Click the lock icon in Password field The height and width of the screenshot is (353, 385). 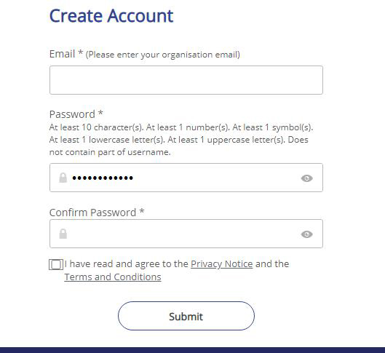pyautogui.click(x=63, y=178)
